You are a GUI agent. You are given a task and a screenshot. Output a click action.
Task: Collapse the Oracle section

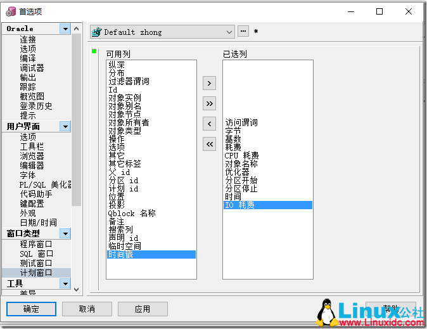pos(65,29)
